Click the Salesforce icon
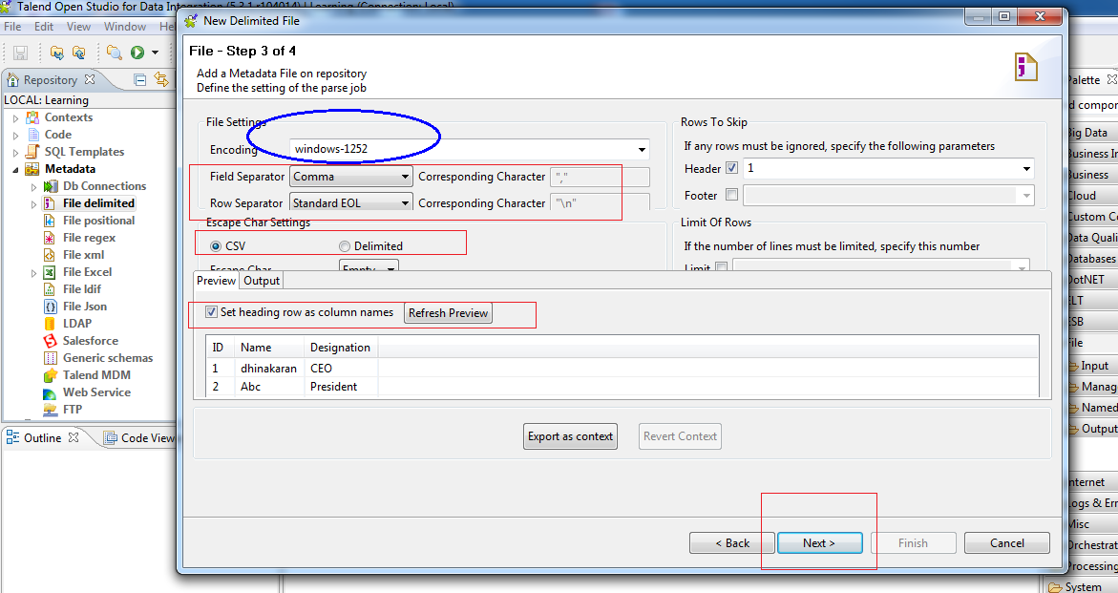 50,341
